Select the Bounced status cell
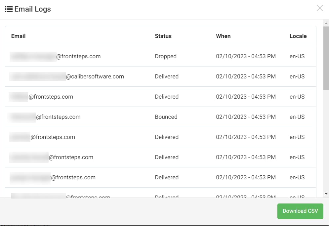The height and width of the screenshot is (226, 329). point(166,117)
